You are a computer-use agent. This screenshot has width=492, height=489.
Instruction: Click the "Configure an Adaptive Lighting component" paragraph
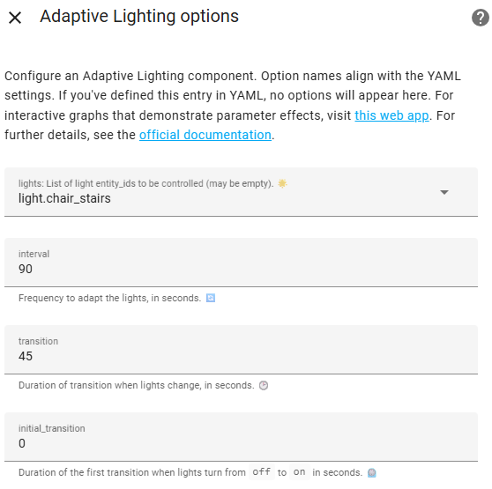coord(233,106)
